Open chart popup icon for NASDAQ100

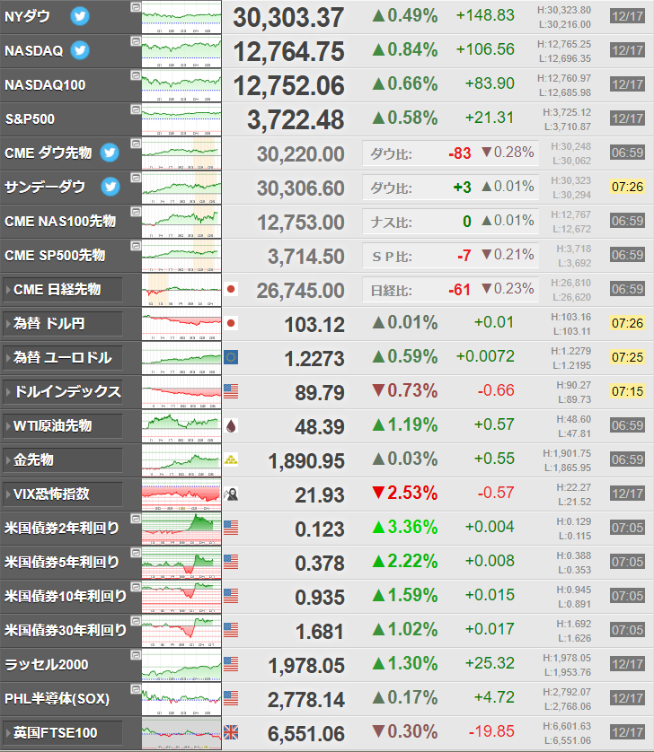pos(136,75)
